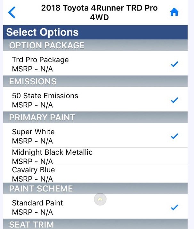194x229 pixels.
Task: Uncheck the Trd Pro Package checkmark
Action: click(174, 64)
